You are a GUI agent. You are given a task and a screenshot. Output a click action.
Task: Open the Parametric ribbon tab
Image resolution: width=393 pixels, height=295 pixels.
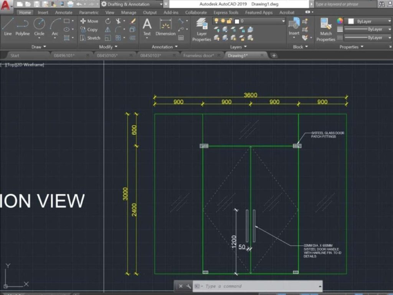tap(89, 12)
